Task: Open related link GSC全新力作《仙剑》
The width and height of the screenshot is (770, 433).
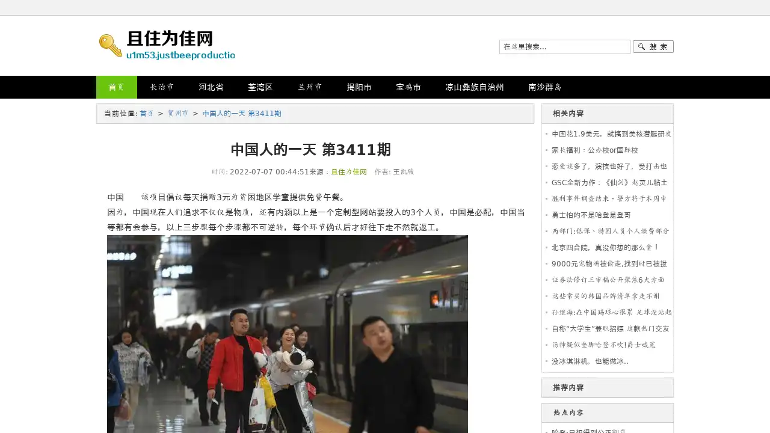Action: (x=609, y=182)
